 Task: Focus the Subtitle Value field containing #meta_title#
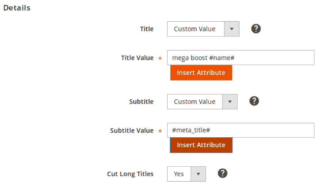pyautogui.click(x=241, y=130)
